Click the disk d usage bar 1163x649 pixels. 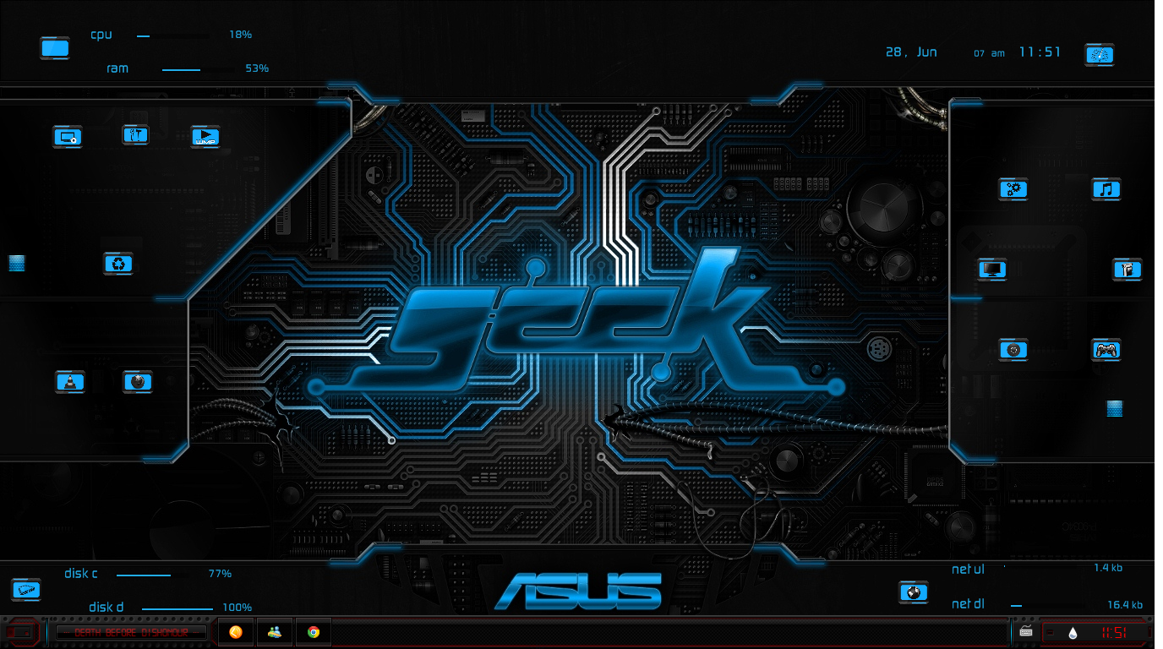pyautogui.click(x=177, y=608)
